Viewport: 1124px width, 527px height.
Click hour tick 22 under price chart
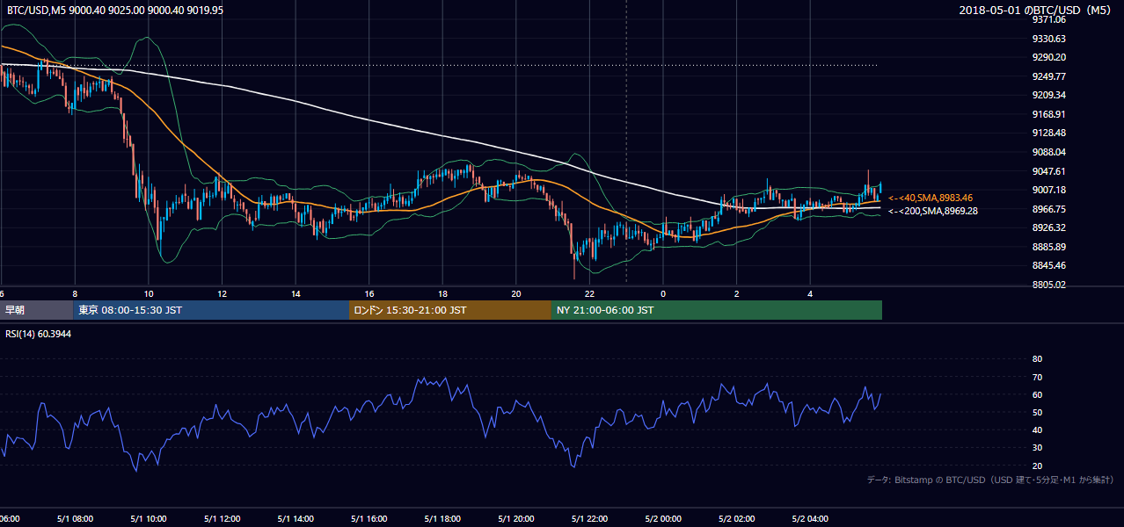[x=590, y=293]
